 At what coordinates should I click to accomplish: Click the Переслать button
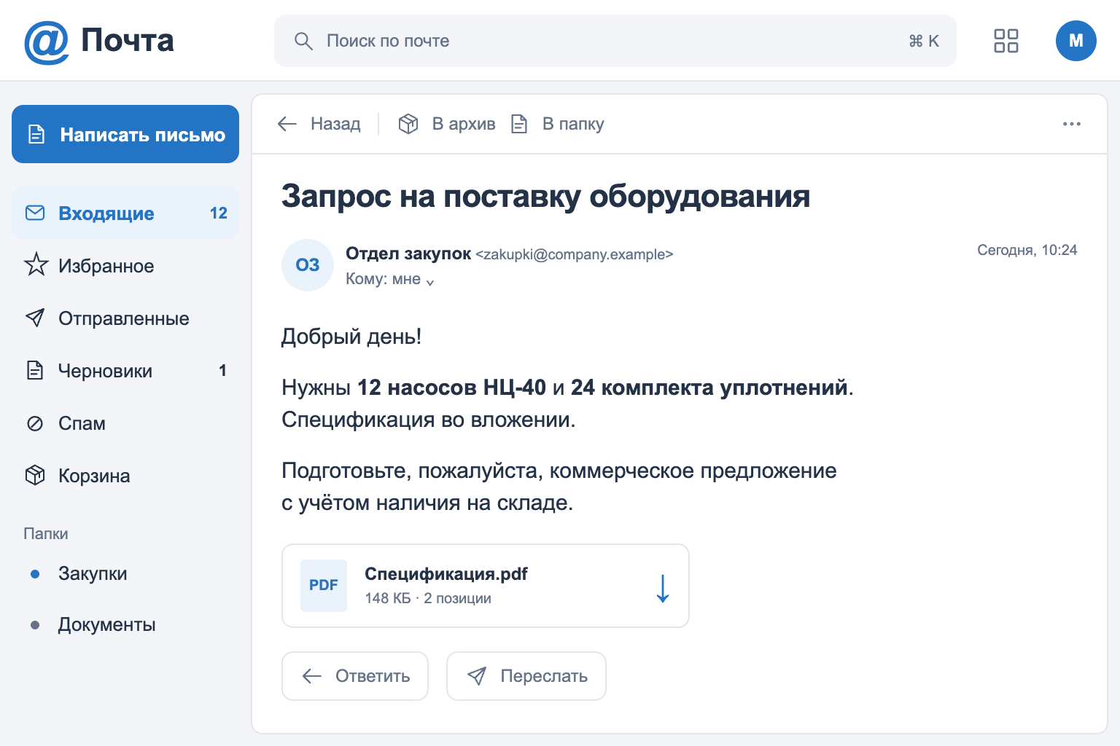pos(526,676)
